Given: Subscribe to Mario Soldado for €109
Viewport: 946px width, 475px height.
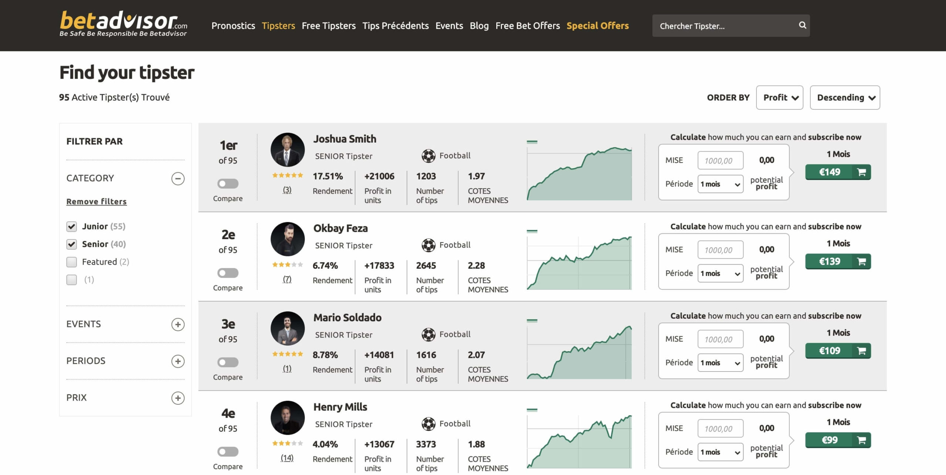Looking at the screenshot, I should 838,351.
